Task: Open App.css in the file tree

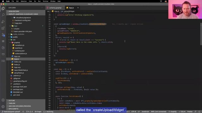Action: (17, 56)
